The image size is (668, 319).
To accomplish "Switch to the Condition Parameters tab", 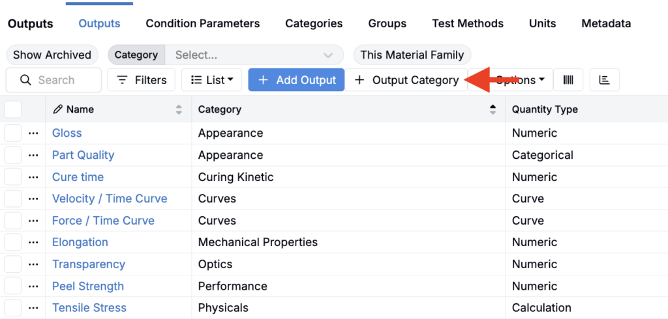I will tap(203, 23).
